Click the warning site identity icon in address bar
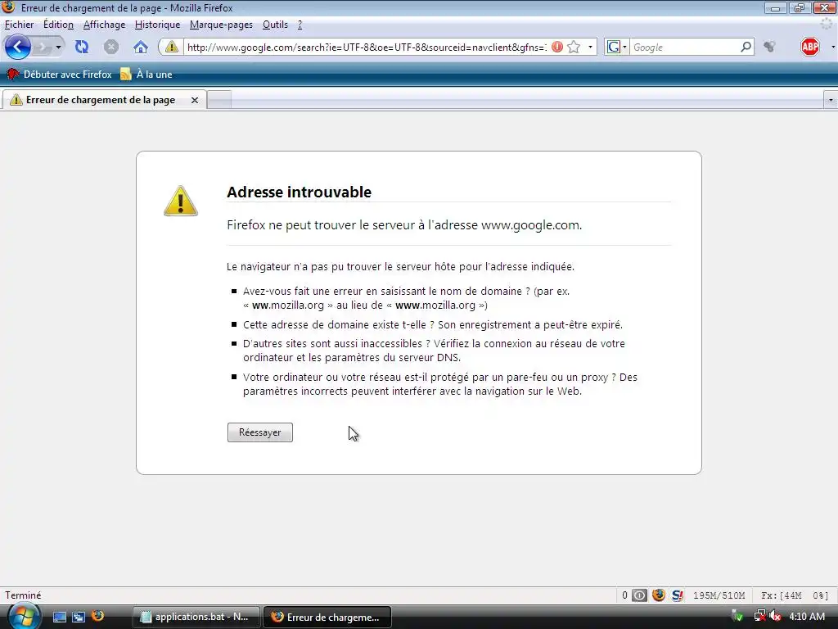The height and width of the screenshot is (629, 838). 172,47
